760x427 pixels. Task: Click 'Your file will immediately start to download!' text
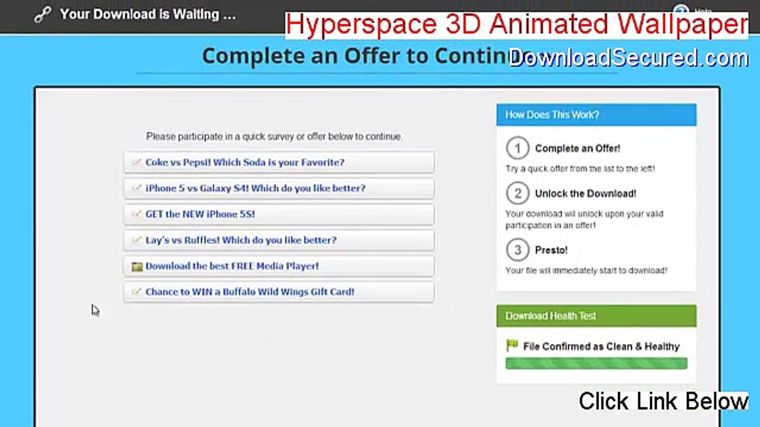[586, 270]
